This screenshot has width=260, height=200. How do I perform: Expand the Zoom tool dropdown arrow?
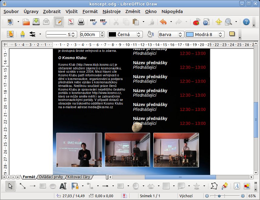tap(236, 22)
